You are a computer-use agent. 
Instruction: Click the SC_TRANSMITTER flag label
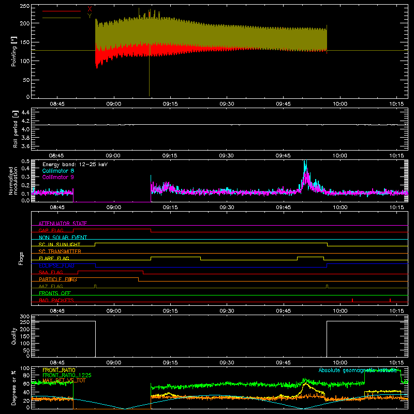tap(60, 252)
